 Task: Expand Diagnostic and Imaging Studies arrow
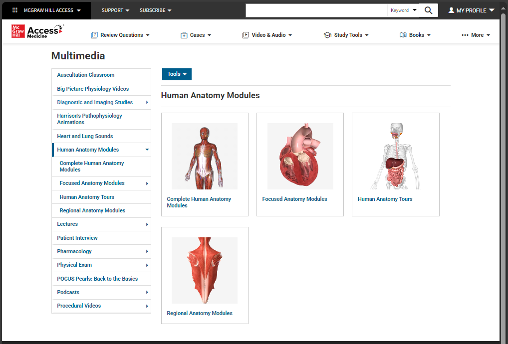(147, 102)
